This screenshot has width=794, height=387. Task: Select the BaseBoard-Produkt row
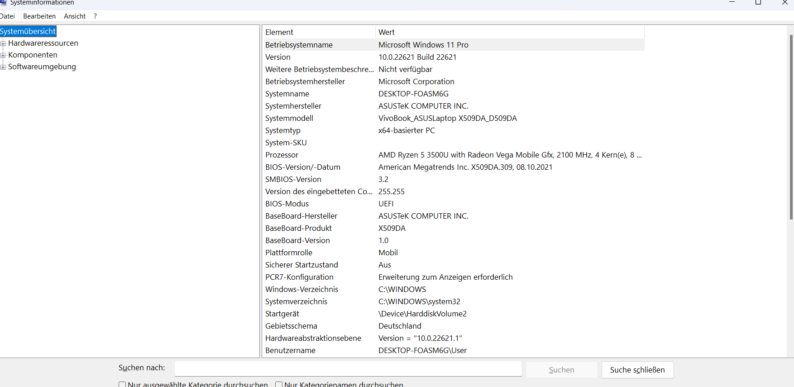pos(454,228)
